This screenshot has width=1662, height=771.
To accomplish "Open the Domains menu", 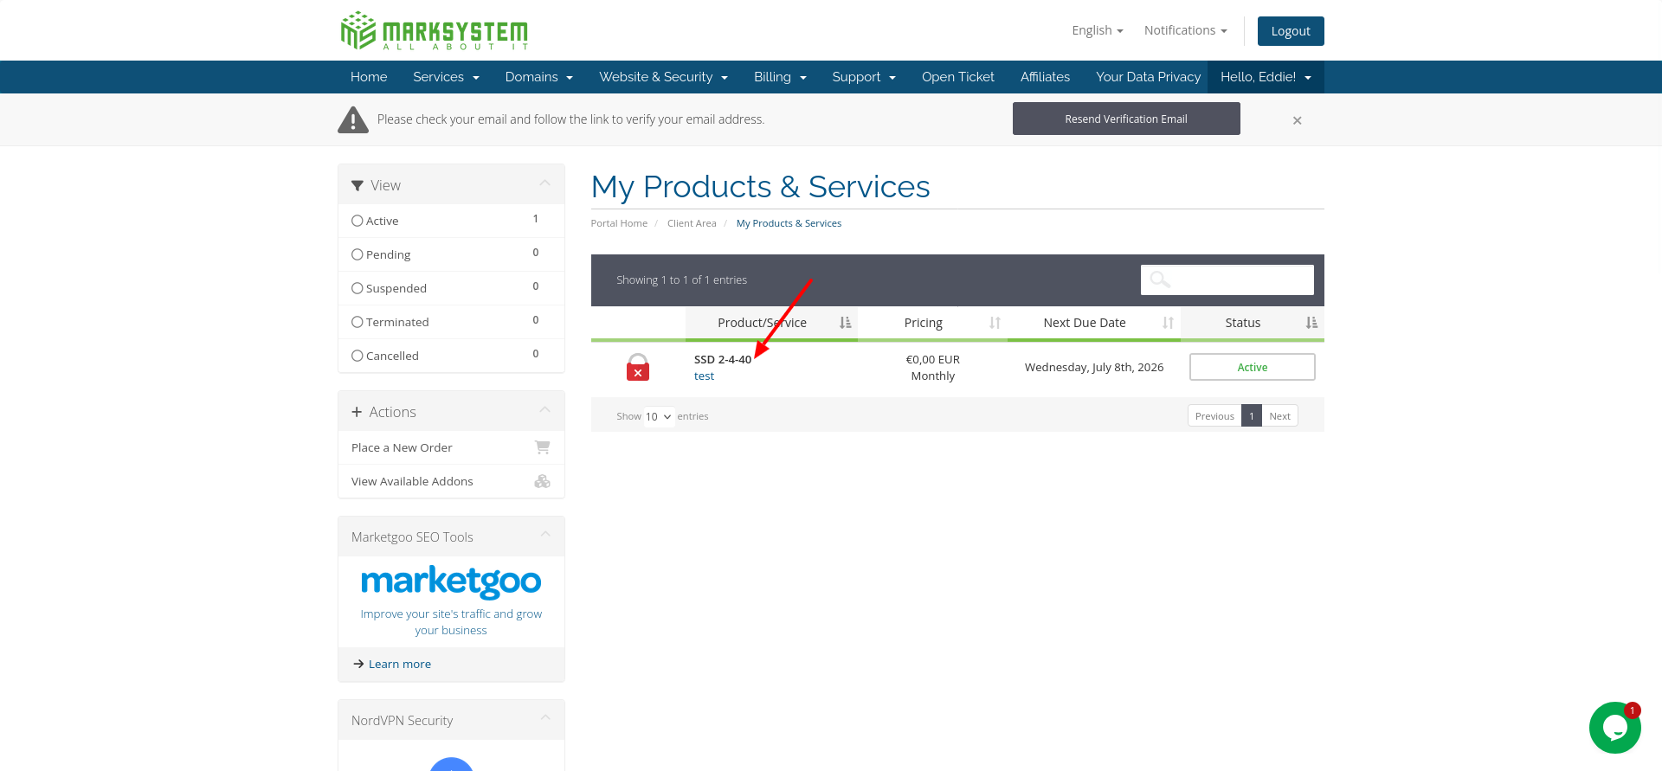I will [x=538, y=77].
